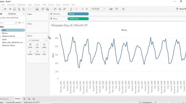Click the Run Update refresh icon
186x104 pixels.
coord(29,9)
